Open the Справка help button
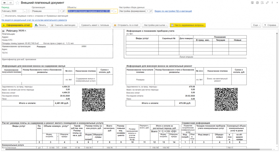 (270, 25)
